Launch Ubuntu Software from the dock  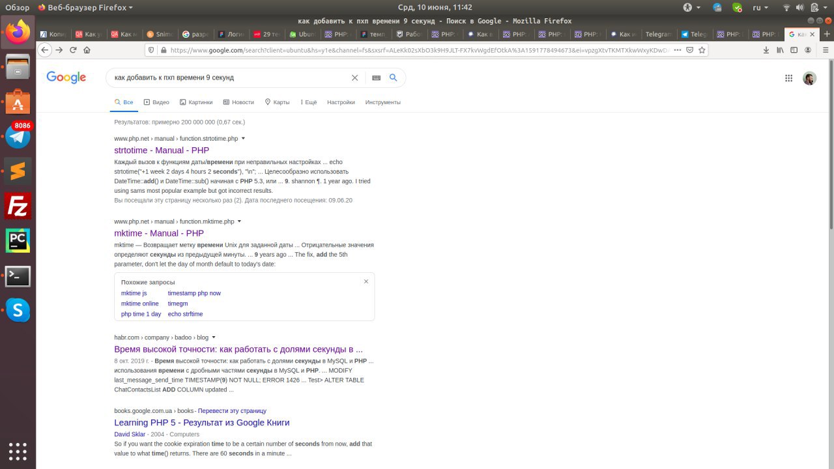[18, 102]
